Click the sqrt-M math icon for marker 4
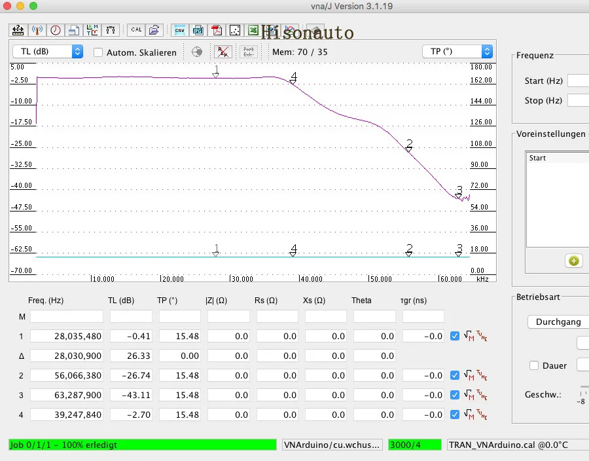This screenshot has height=461, width=589. click(469, 415)
